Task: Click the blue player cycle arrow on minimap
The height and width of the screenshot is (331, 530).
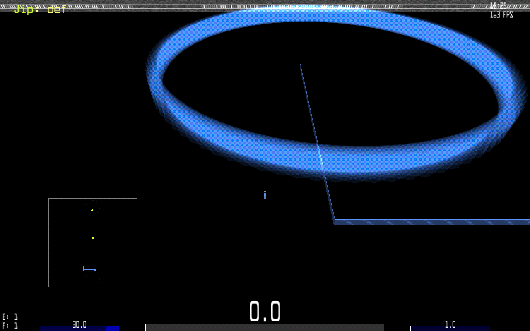Action: [95, 270]
